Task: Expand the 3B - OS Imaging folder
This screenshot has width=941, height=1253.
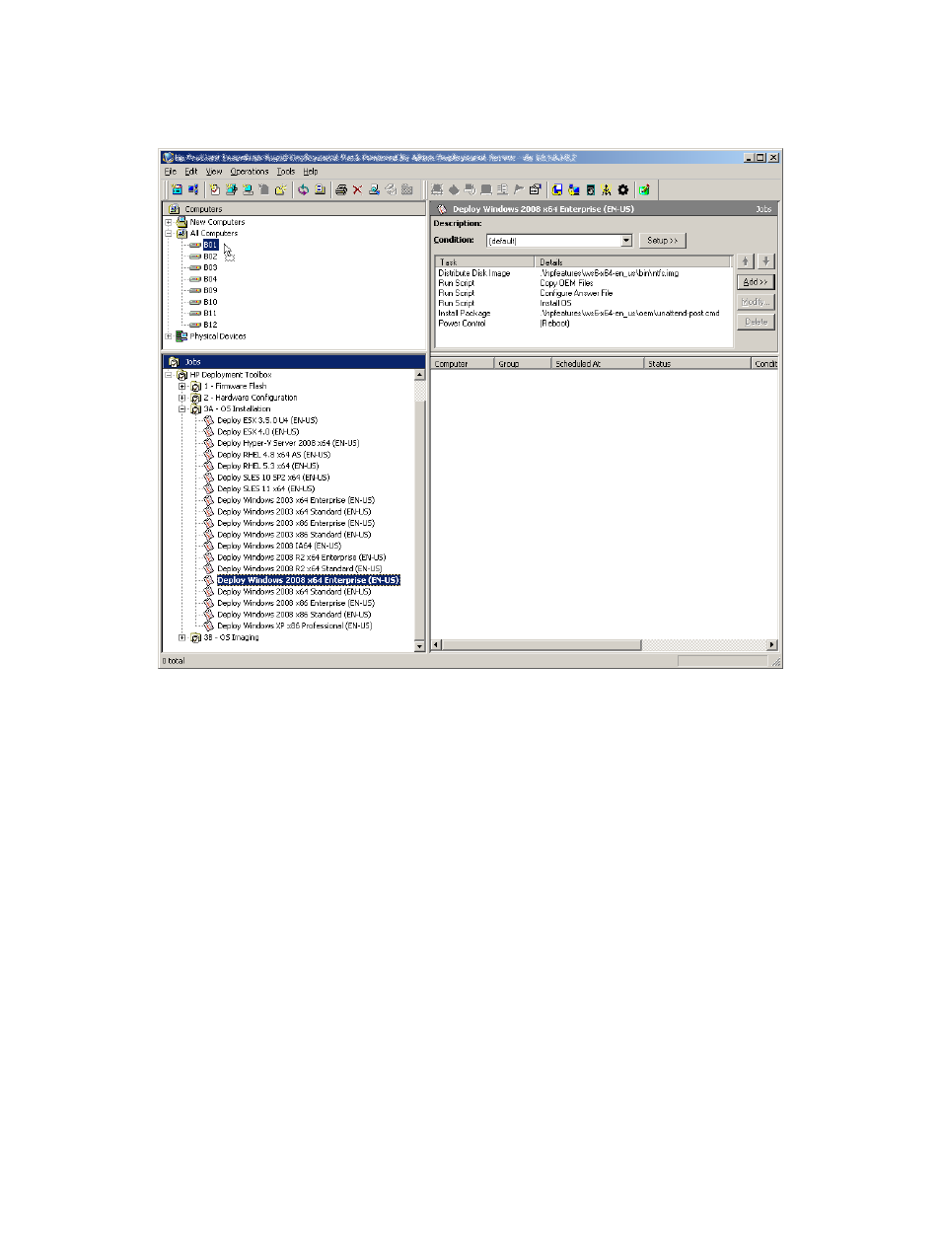Action: pyautogui.click(x=182, y=637)
